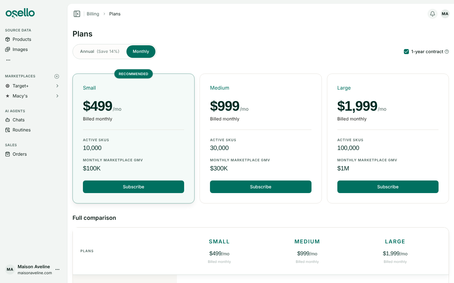This screenshot has width=454, height=283.
Task: Expand the Macy's marketplace chevron
Action: (x=57, y=96)
